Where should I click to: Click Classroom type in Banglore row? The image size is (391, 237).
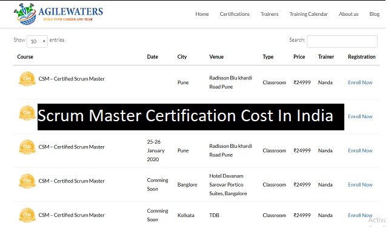click(274, 185)
